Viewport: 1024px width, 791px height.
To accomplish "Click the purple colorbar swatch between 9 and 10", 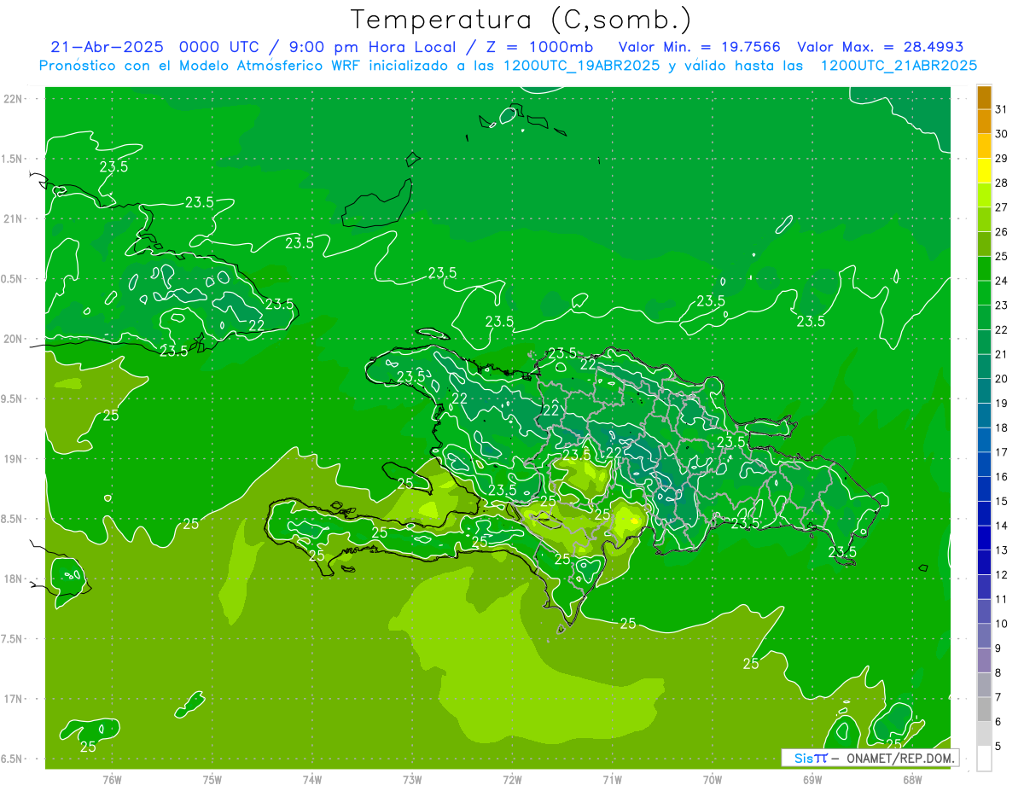I will pos(984,636).
